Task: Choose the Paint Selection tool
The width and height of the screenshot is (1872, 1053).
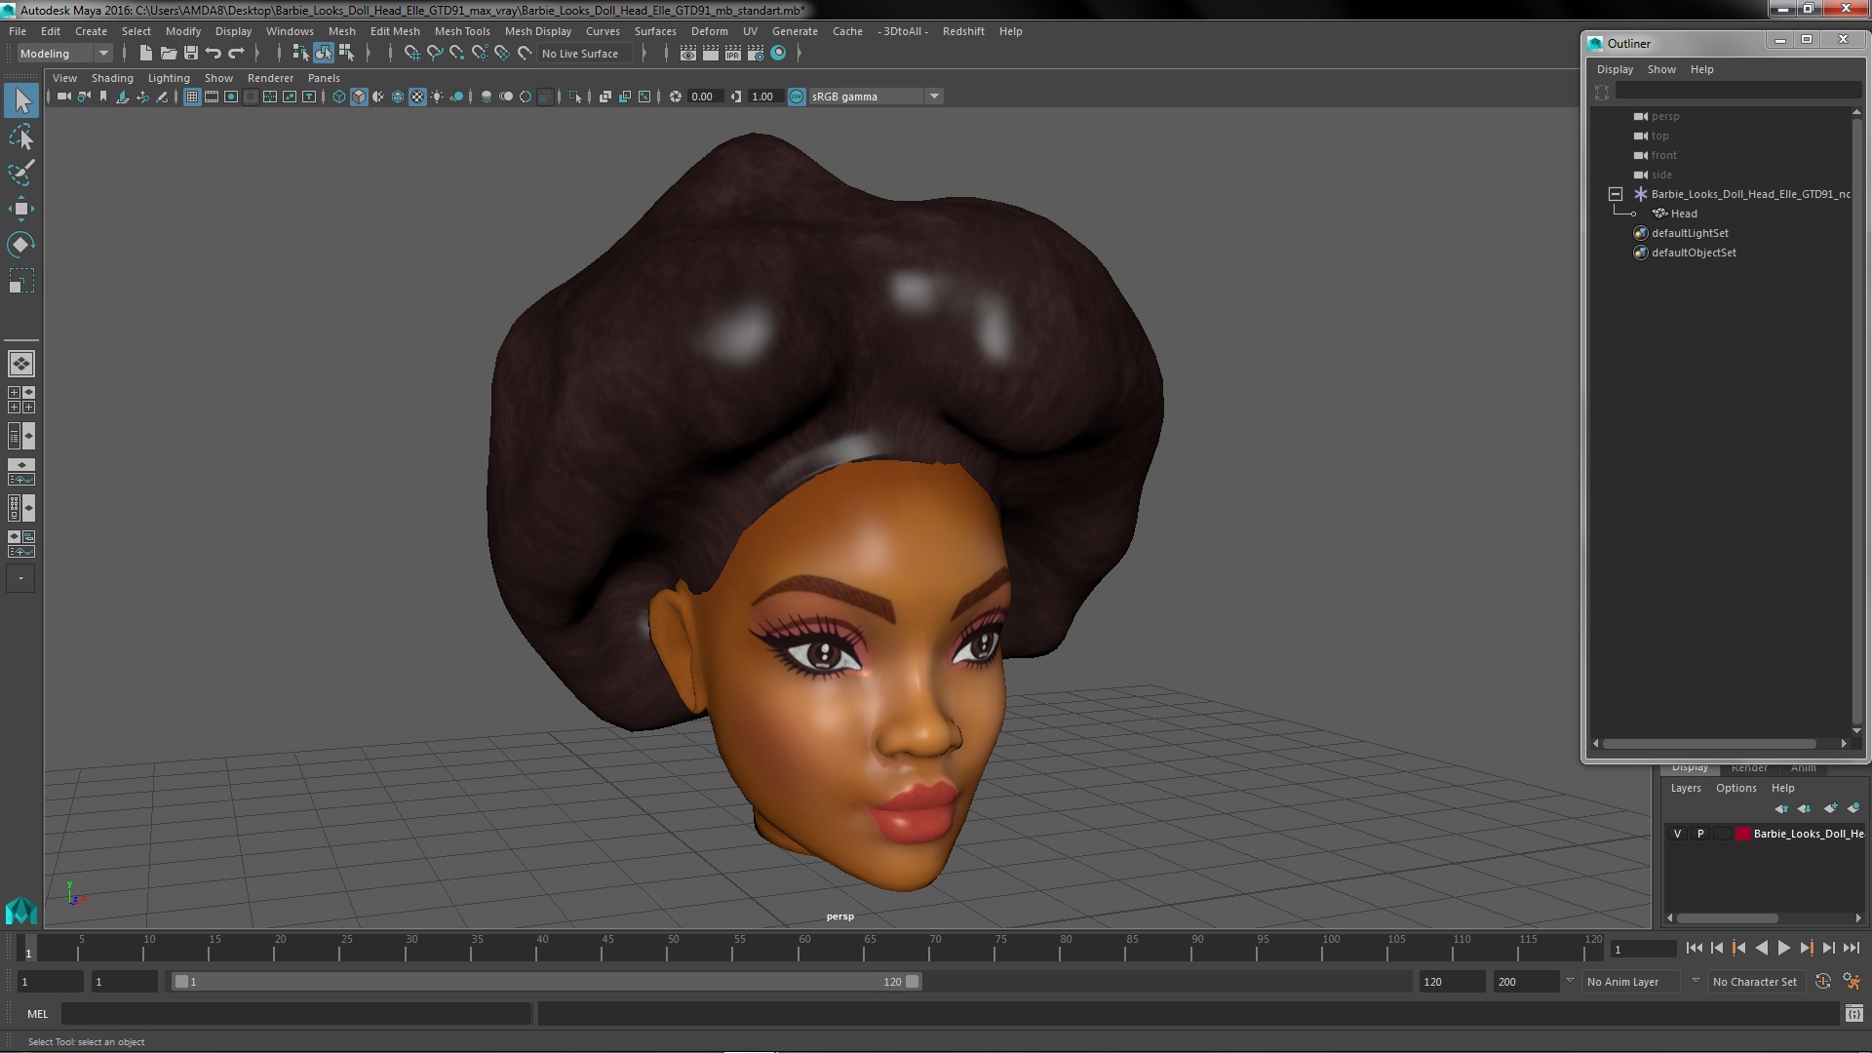Action: 21,173
